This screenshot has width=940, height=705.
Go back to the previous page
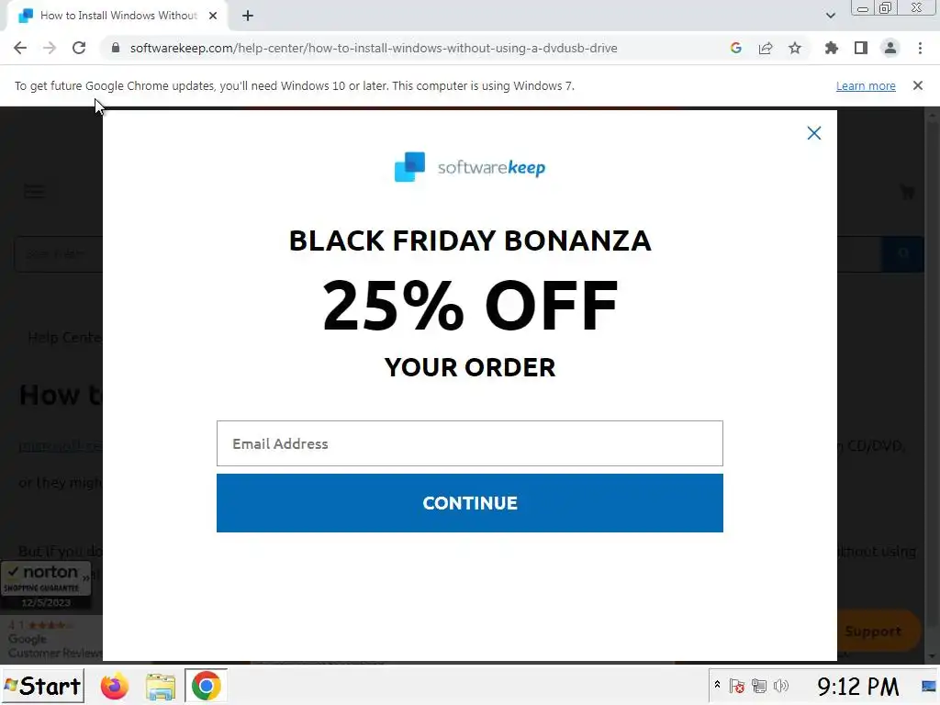(20, 48)
